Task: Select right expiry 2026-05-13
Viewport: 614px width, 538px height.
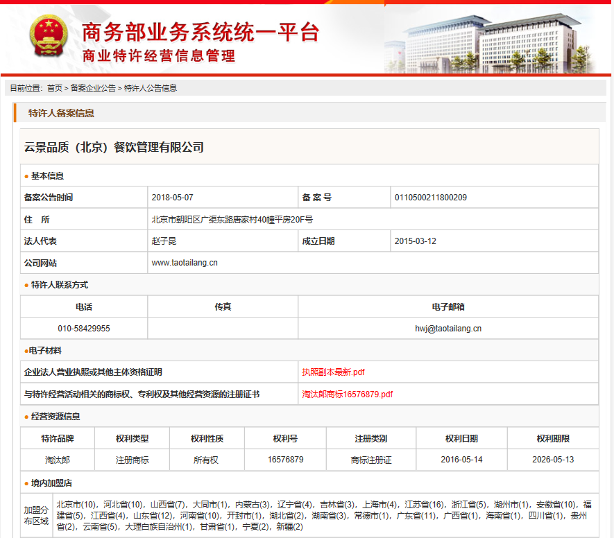Action: pos(553,460)
